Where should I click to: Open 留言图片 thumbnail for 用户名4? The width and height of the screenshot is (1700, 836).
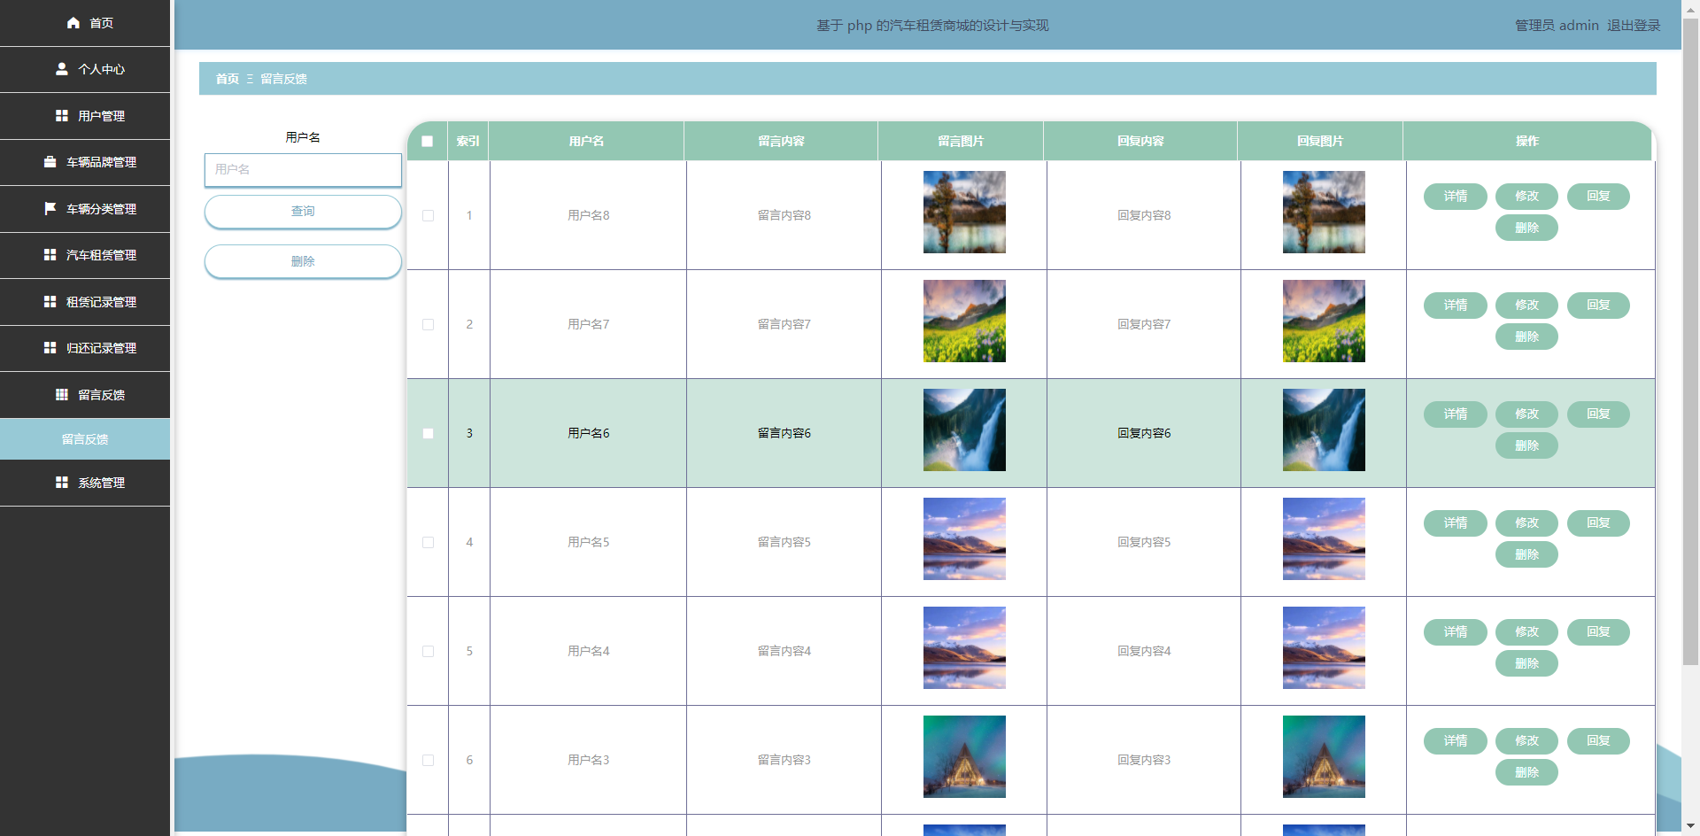click(x=964, y=647)
